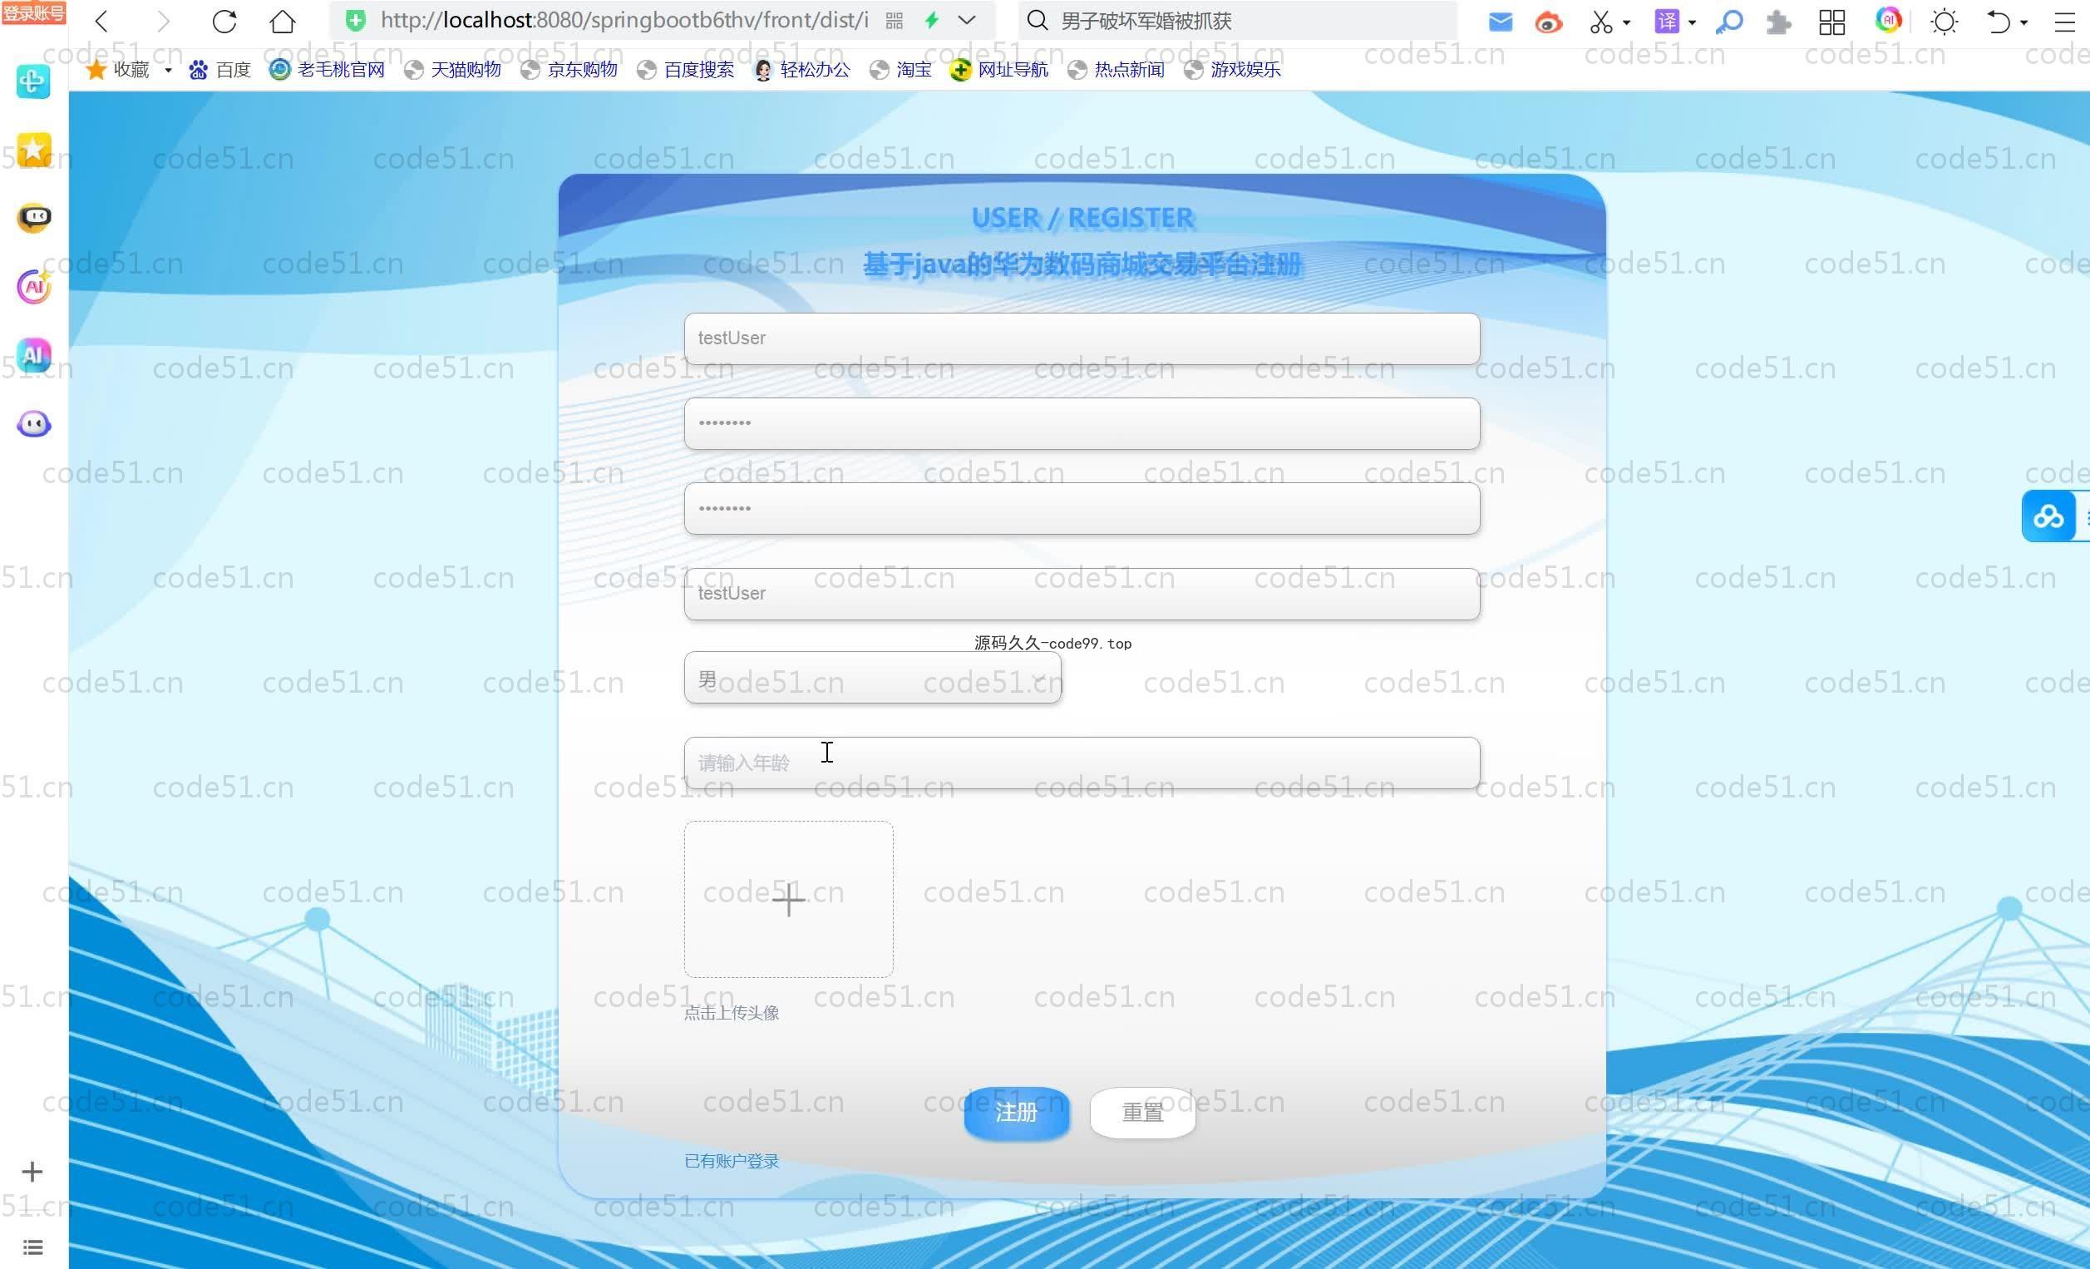The height and width of the screenshot is (1269, 2090).
Task: Click the search magnifier icon
Action: pyautogui.click(x=1037, y=20)
